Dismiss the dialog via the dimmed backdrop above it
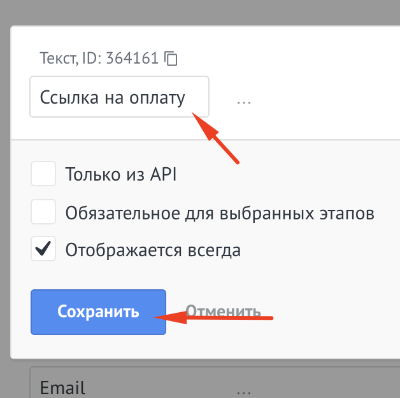400x398 pixels. (x=200, y=12)
